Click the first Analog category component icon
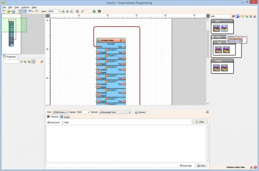The image size is (259, 171). [x=217, y=68]
